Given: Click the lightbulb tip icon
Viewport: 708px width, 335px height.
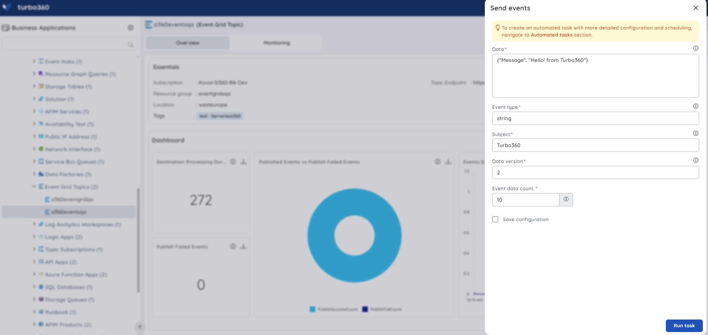Looking at the screenshot, I should pyautogui.click(x=498, y=28).
